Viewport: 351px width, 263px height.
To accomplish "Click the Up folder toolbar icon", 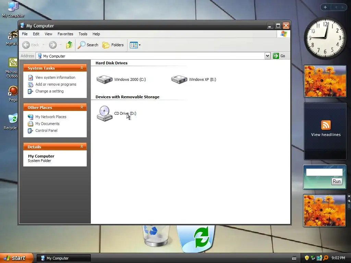I will tap(69, 45).
